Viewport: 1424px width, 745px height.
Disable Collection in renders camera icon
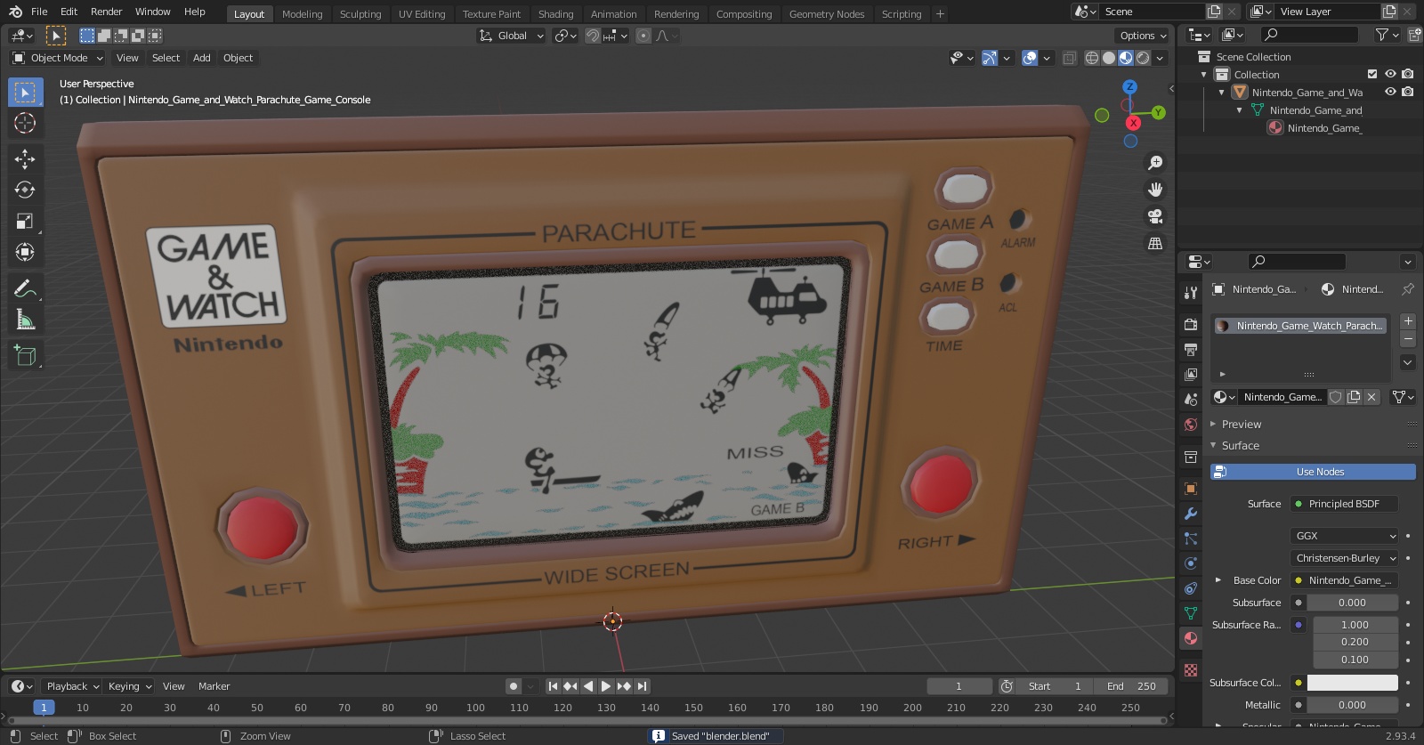pyautogui.click(x=1408, y=75)
